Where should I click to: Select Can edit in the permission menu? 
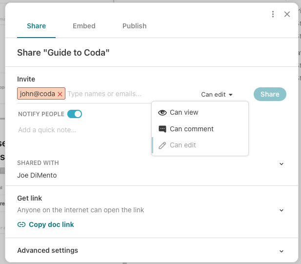pos(200,145)
